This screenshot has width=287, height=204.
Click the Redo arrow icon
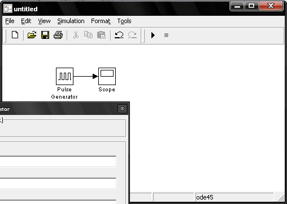[132, 35]
